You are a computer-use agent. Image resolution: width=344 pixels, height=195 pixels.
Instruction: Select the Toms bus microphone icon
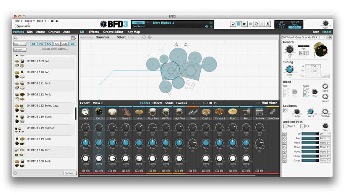(x=193, y=112)
